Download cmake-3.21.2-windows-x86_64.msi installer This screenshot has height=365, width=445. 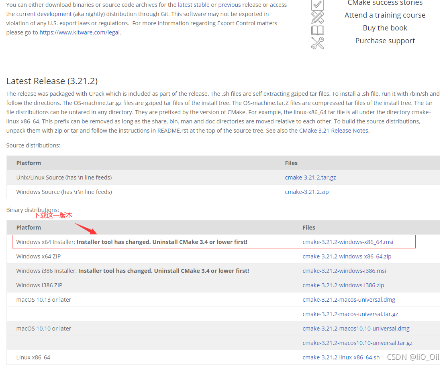click(348, 242)
